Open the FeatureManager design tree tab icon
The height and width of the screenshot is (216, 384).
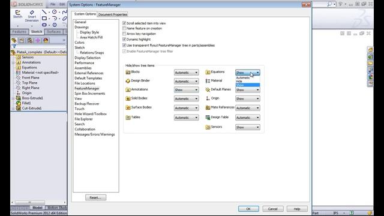pos(14,40)
